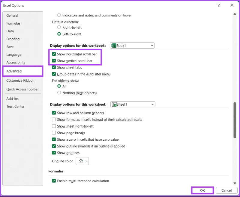The width and height of the screenshot is (240, 197).
Task: Click the scroll up arrow
Action: coord(235,14)
